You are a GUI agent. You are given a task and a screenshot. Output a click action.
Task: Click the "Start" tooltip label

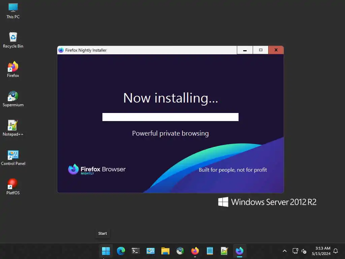pyautogui.click(x=102, y=233)
